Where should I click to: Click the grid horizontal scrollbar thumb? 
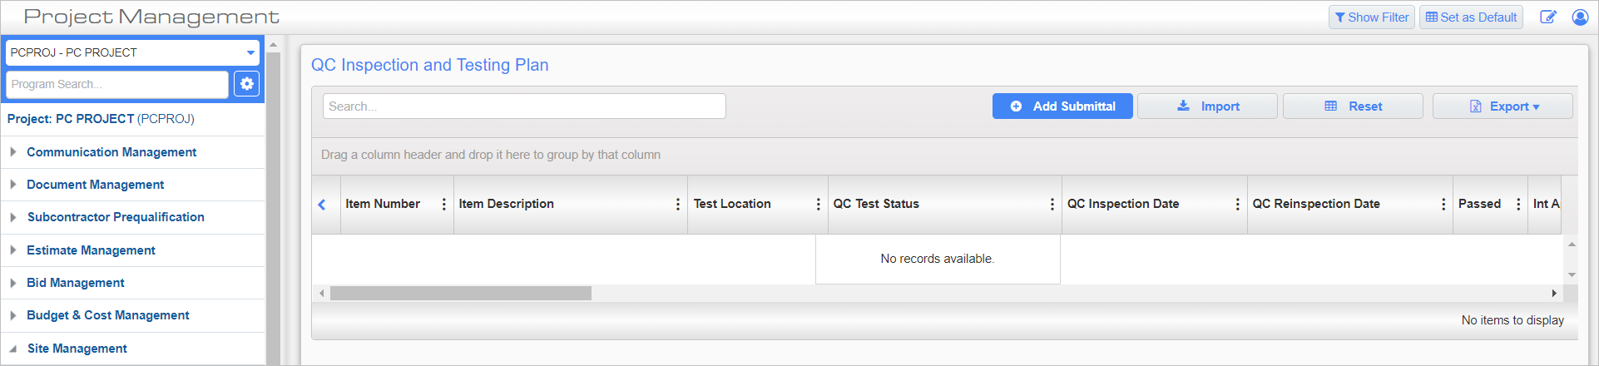(x=461, y=294)
